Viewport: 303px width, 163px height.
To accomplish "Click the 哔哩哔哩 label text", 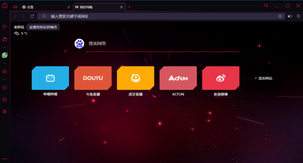I will (50, 94).
